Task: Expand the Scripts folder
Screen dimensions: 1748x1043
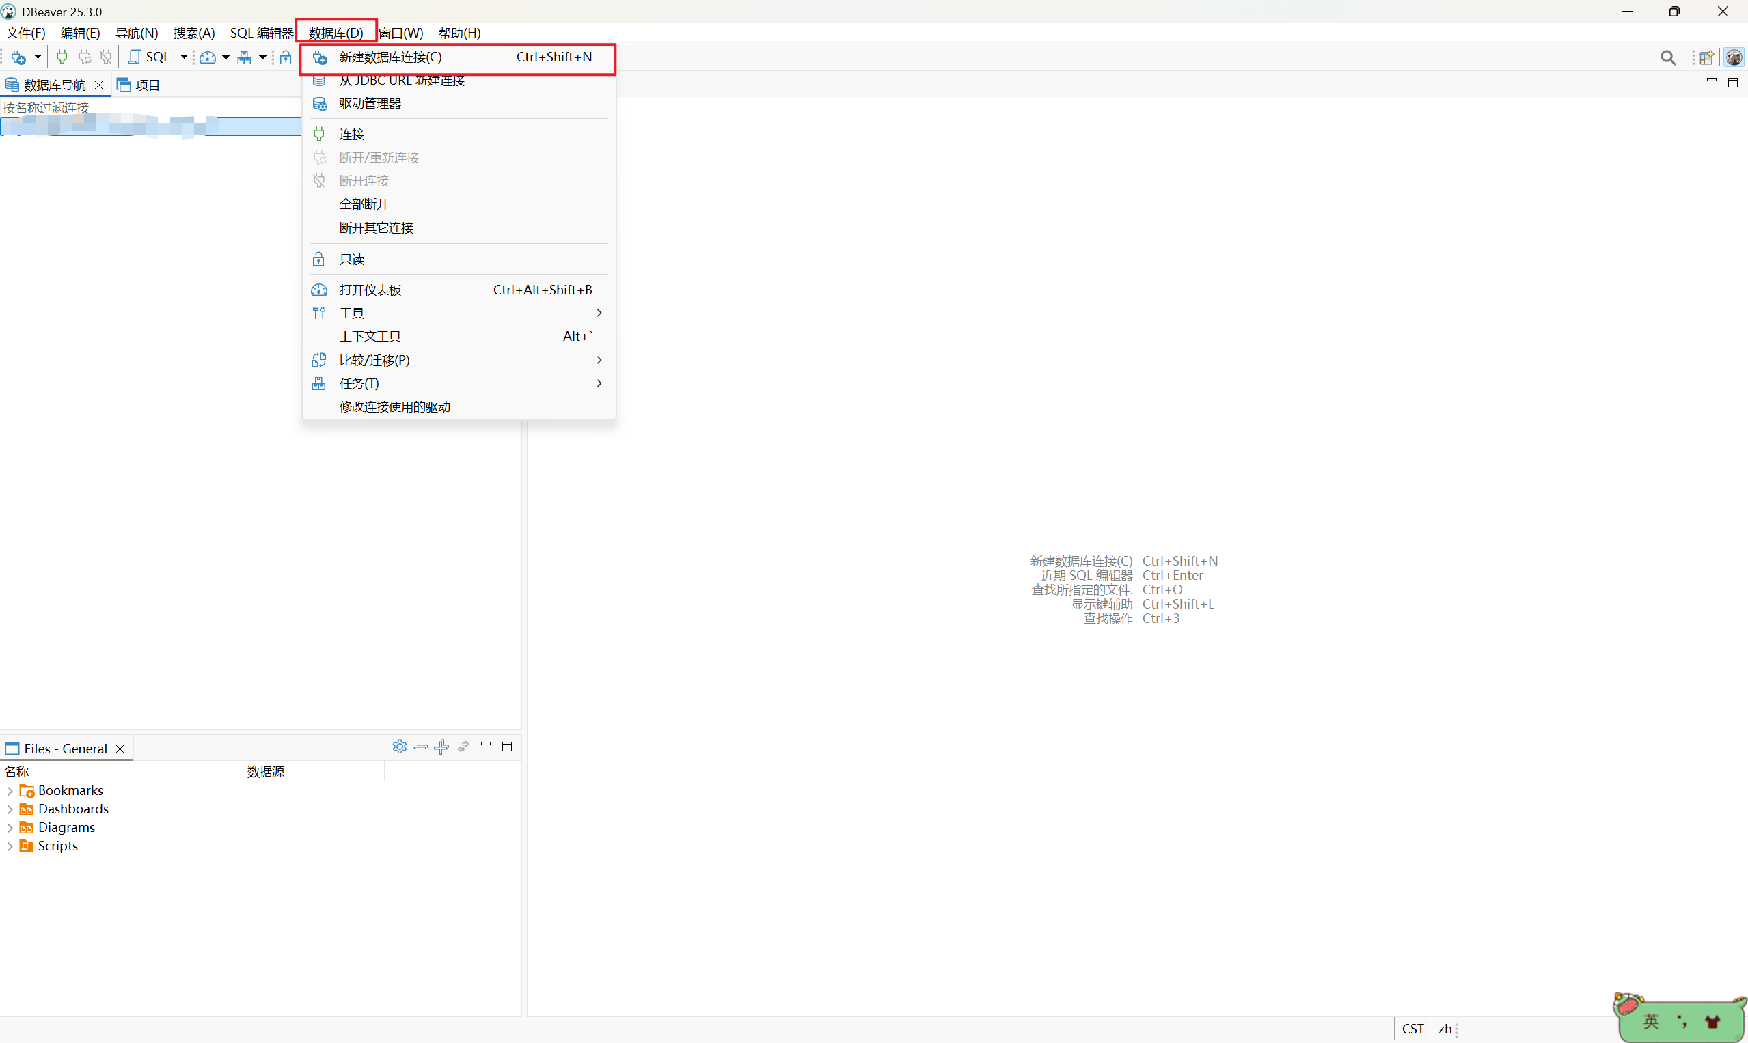Action: pos(10,846)
